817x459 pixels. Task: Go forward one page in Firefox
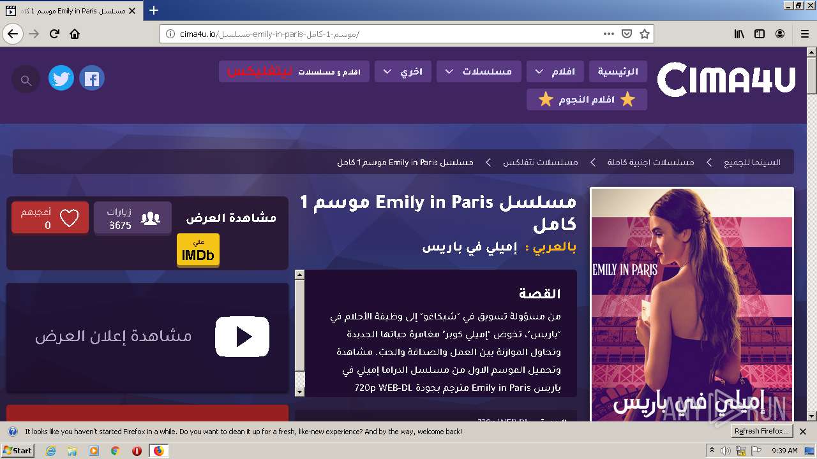point(34,34)
